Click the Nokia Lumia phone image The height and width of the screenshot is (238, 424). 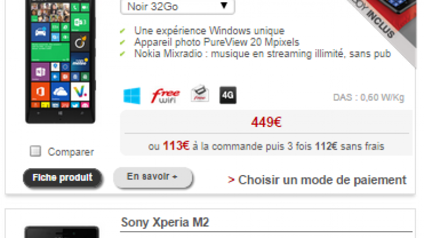60,61
